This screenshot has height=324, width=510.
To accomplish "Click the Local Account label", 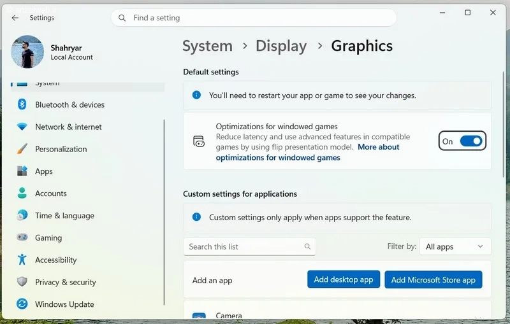I will 71,57.
